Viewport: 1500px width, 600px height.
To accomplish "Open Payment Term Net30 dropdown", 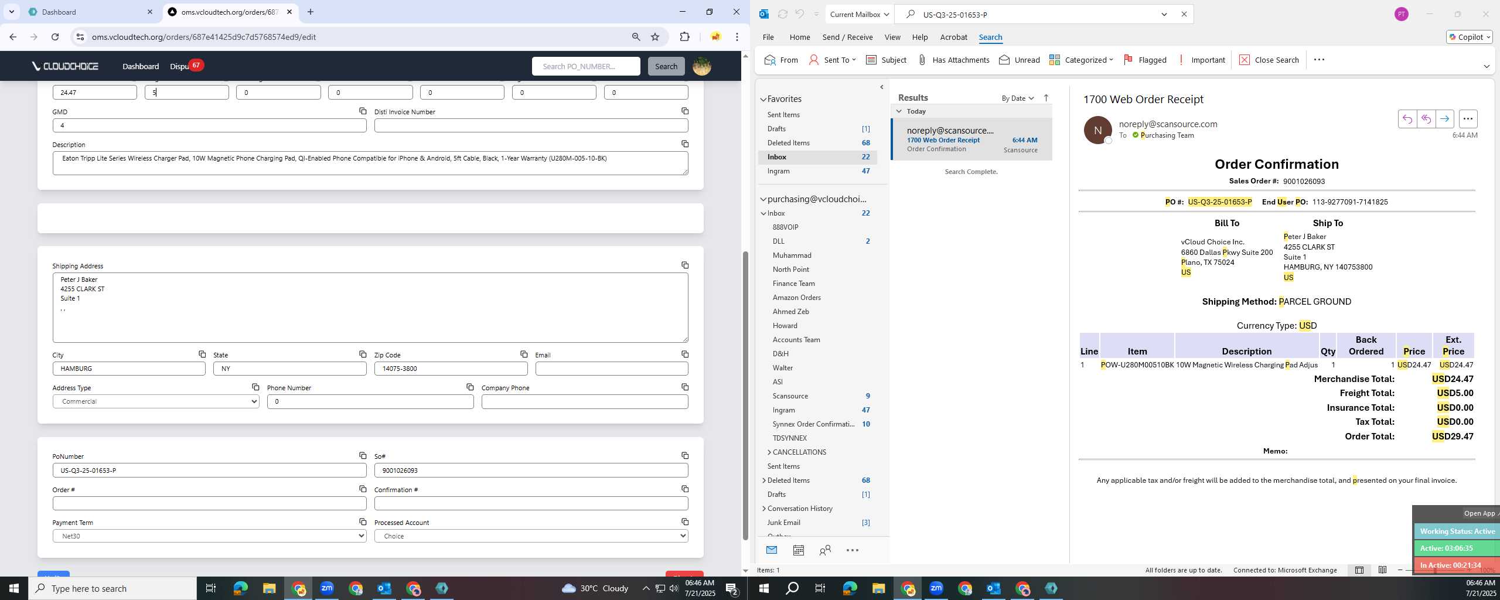I will click(x=209, y=536).
